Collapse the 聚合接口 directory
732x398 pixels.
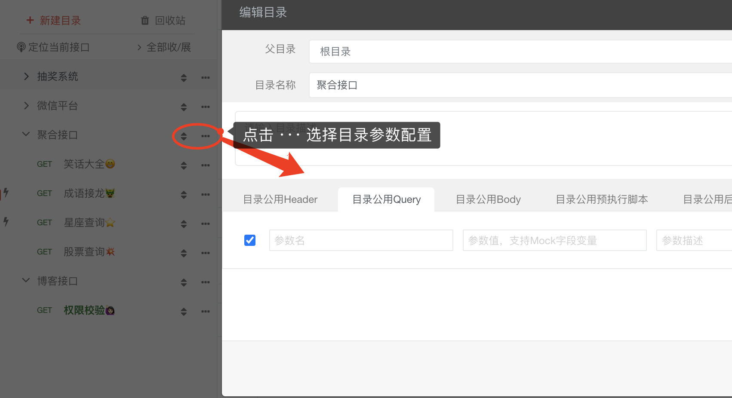25,134
